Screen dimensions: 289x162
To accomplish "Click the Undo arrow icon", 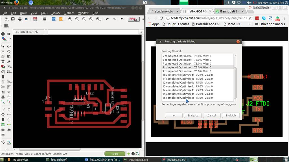I will (107, 19).
